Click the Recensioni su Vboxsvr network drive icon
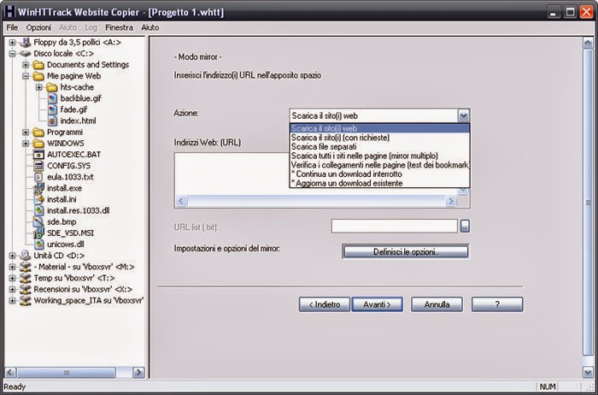Image resolution: width=598 pixels, height=395 pixels. (x=25, y=289)
